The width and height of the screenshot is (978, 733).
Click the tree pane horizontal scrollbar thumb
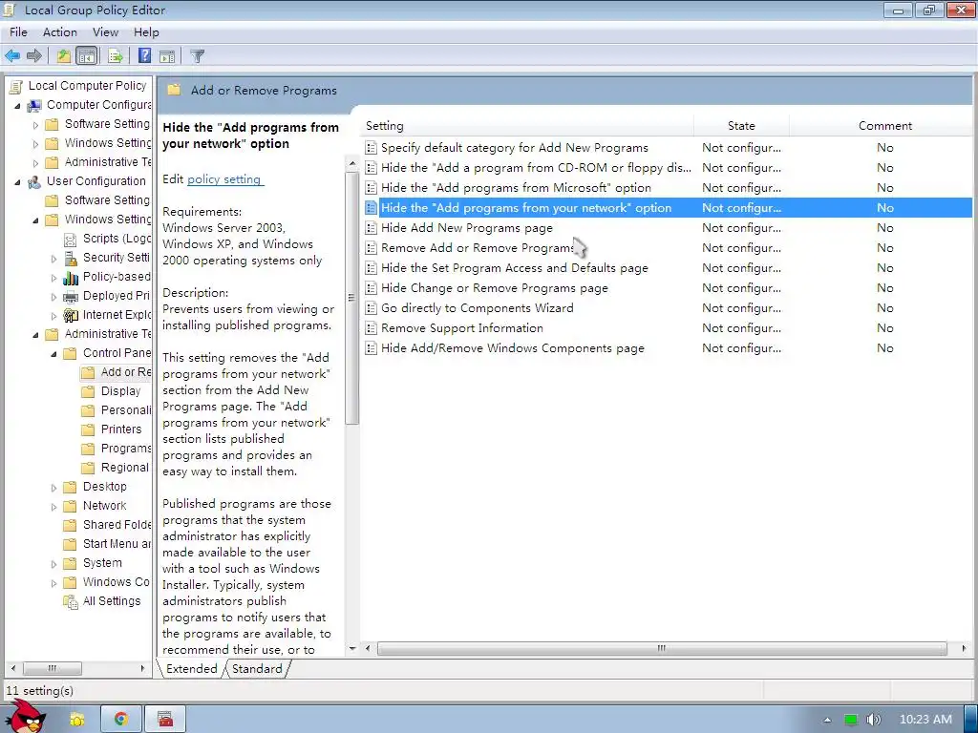coord(53,668)
